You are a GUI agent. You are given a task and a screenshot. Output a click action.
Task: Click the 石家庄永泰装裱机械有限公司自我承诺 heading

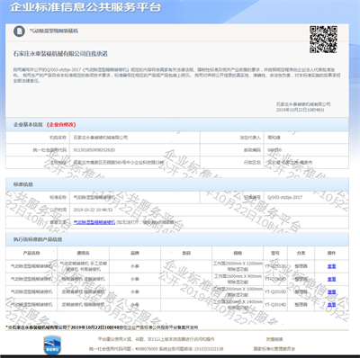click(x=60, y=54)
